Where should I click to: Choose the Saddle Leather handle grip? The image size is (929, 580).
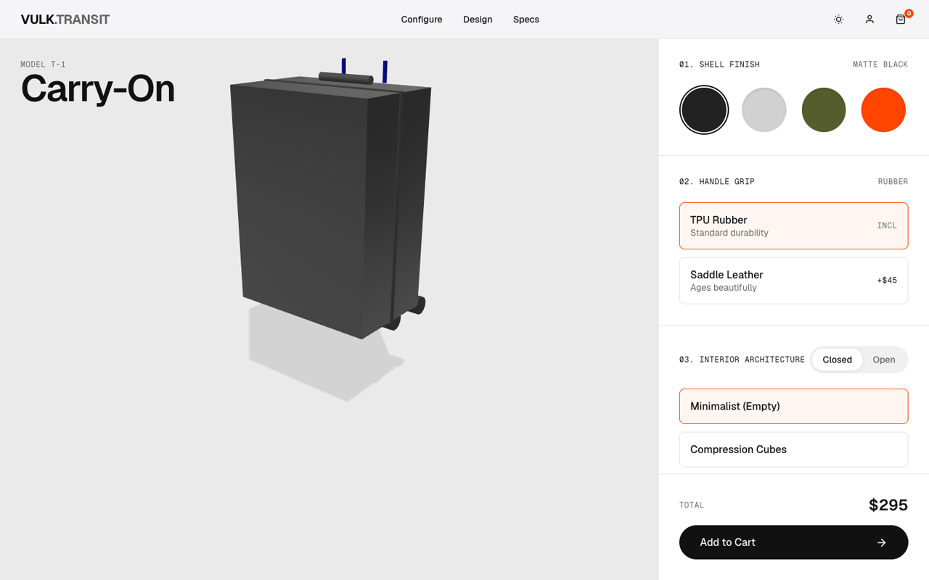pyautogui.click(x=793, y=281)
